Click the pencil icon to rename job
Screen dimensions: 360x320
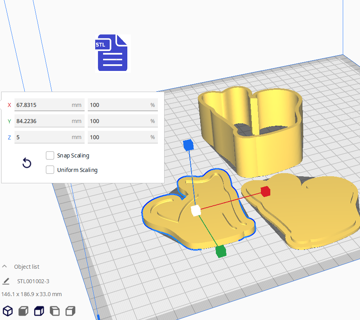(6, 281)
